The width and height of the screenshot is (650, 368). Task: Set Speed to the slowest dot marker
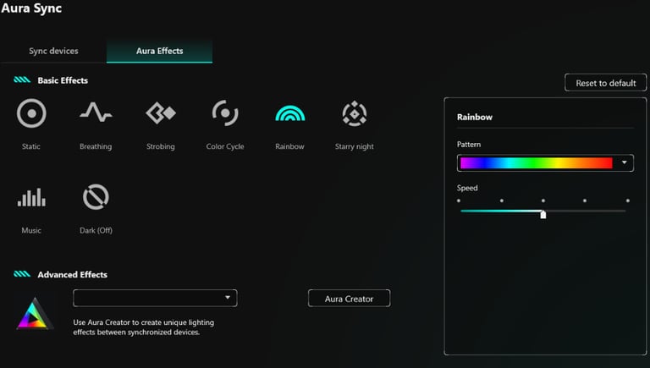(x=459, y=200)
